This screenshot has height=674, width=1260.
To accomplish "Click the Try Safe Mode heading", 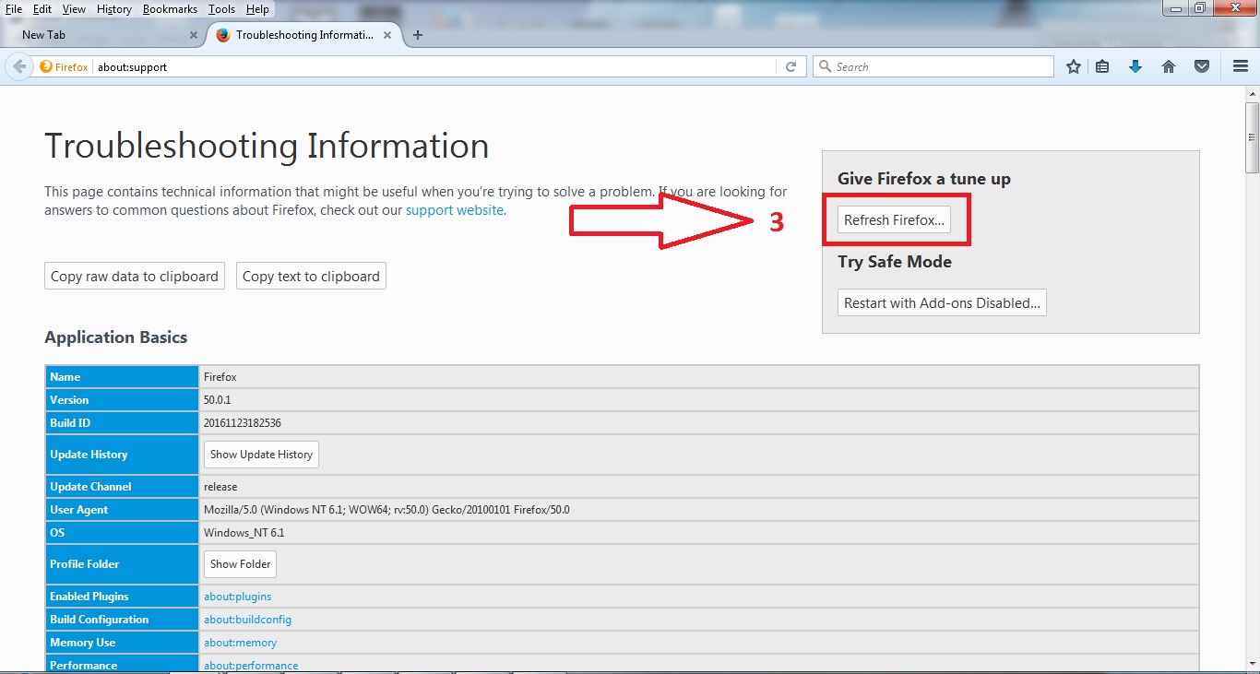I will tap(895, 262).
